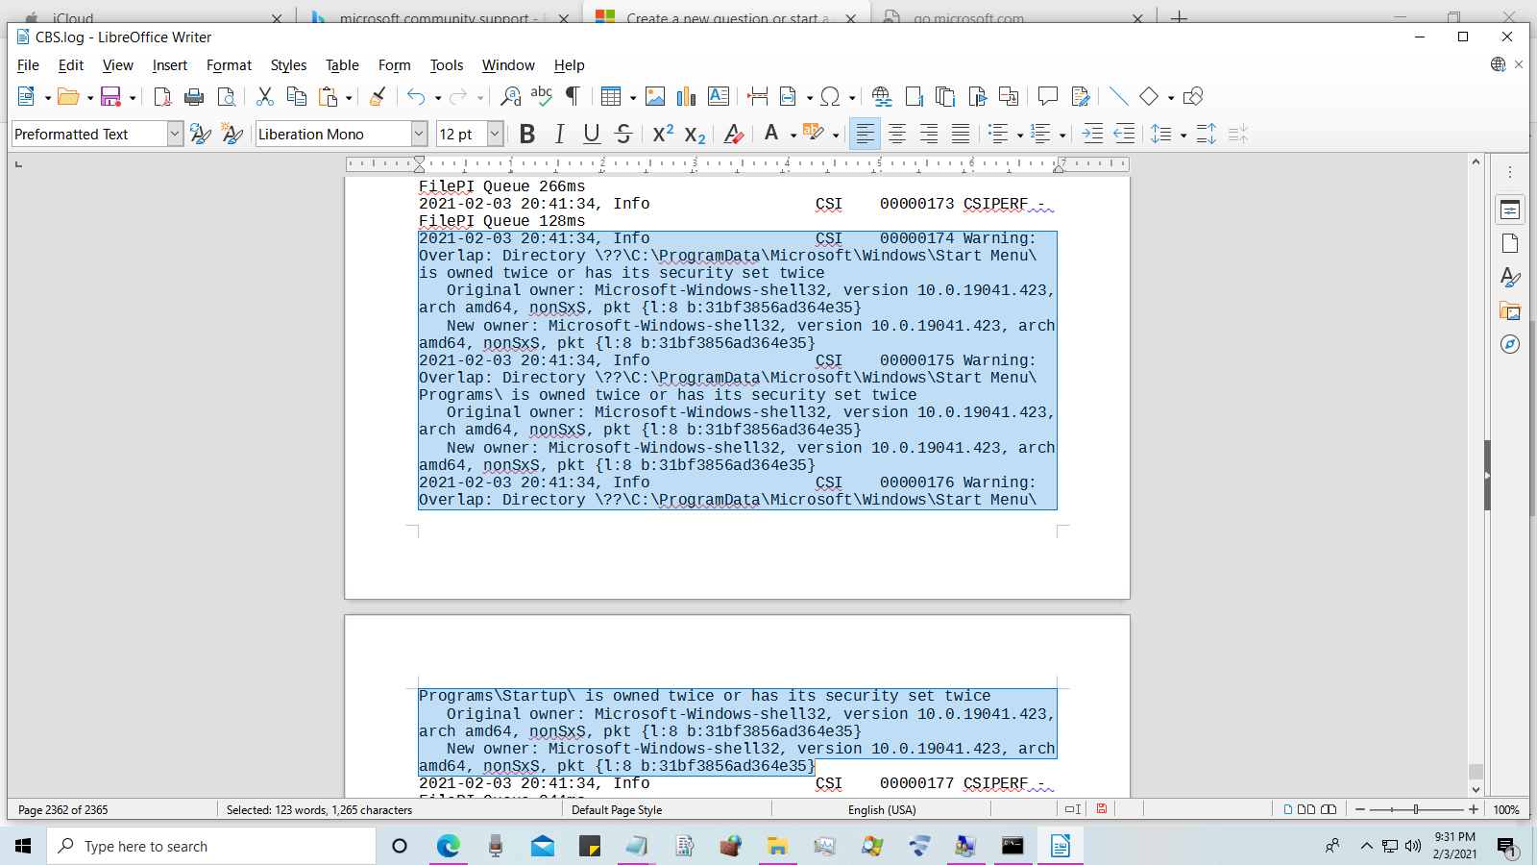Image resolution: width=1537 pixels, height=865 pixels.
Task: Click Page 2362 of 2365 in status bar
Action: pyautogui.click(x=63, y=810)
